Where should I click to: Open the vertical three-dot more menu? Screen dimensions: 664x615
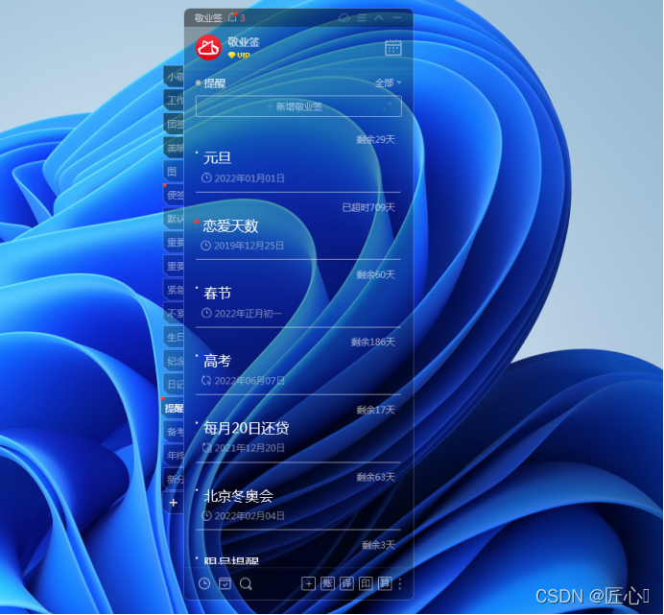click(400, 583)
